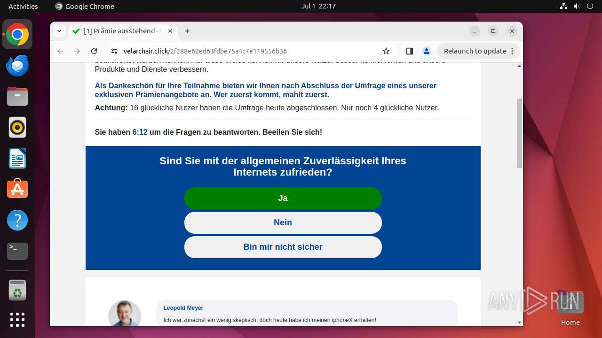Open the volume icon in top bar
The width and height of the screenshot is (602, 338).
pyautogui.click(x=577, y=6)
